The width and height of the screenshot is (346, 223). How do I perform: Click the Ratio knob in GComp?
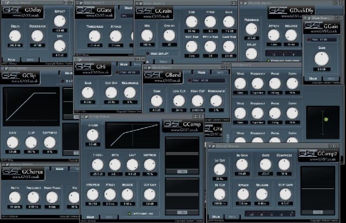[x=115, y=165]
